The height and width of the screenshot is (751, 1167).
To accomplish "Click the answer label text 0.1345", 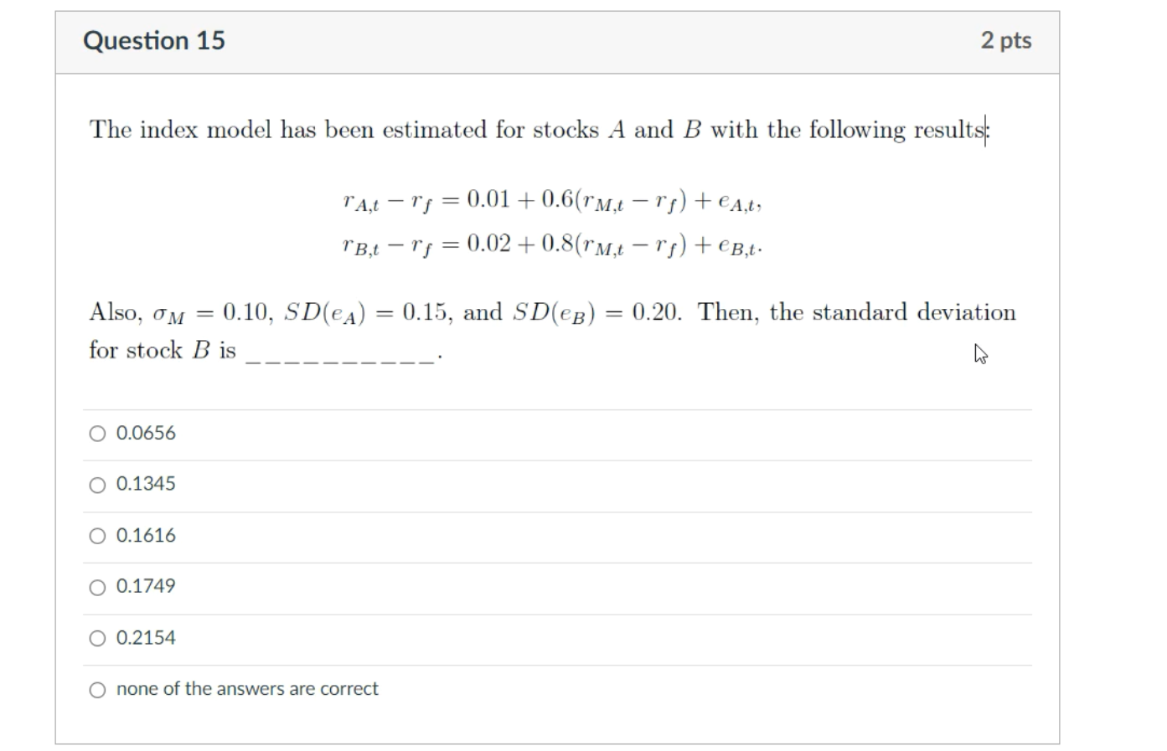I will (x=145, y=484).
